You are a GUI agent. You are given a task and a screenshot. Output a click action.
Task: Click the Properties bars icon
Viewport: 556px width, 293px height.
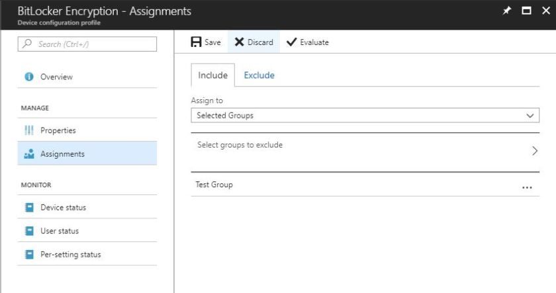tap(29, 130)
